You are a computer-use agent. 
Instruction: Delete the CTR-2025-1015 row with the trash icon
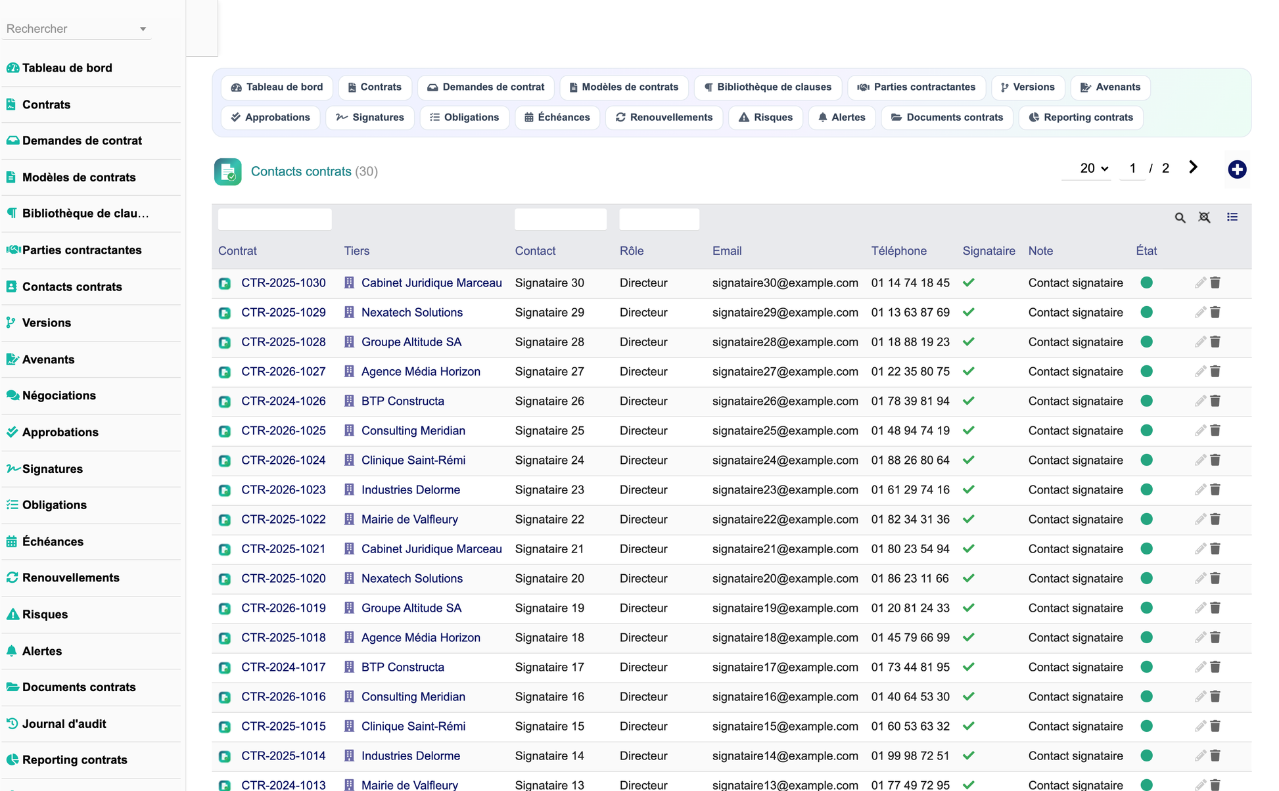[1215, 726]
